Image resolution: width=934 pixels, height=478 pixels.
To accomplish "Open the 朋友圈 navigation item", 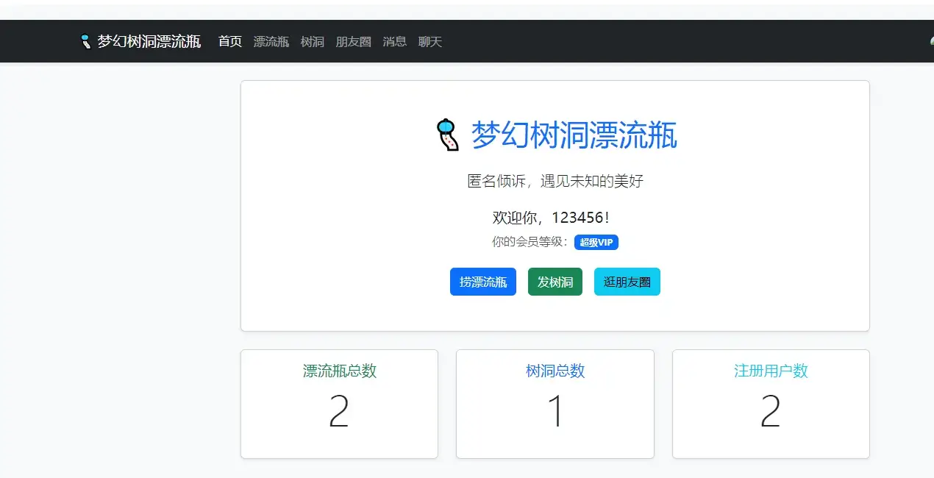I will (353, 41).
